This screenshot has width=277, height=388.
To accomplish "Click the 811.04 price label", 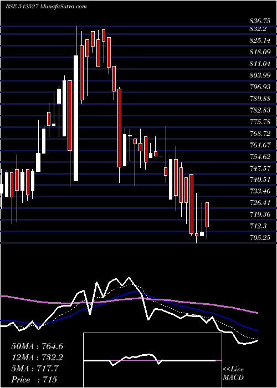I will pos(261,64).
